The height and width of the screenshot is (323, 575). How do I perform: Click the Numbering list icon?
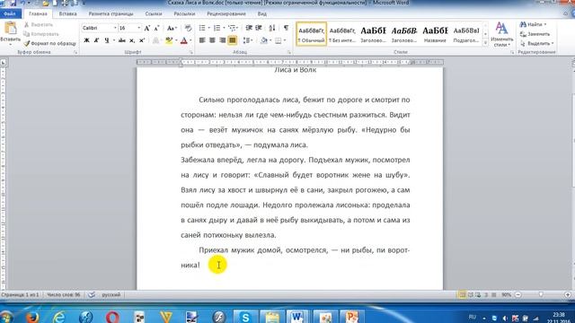[217, 28]
